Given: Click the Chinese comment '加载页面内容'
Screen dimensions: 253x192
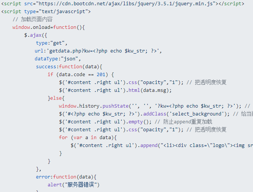Looking at the screenshot, I should click(37, 19).
